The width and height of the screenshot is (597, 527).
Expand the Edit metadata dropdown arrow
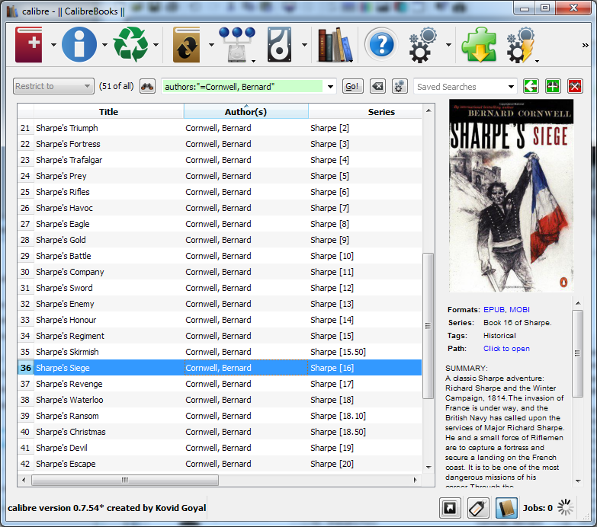point(104,45)
